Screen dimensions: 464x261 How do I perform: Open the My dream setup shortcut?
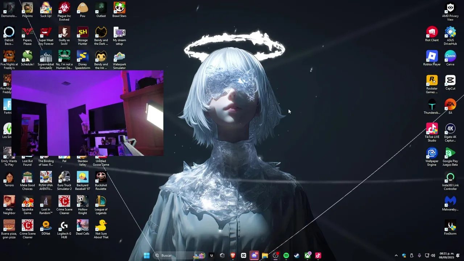pos(119,36)
